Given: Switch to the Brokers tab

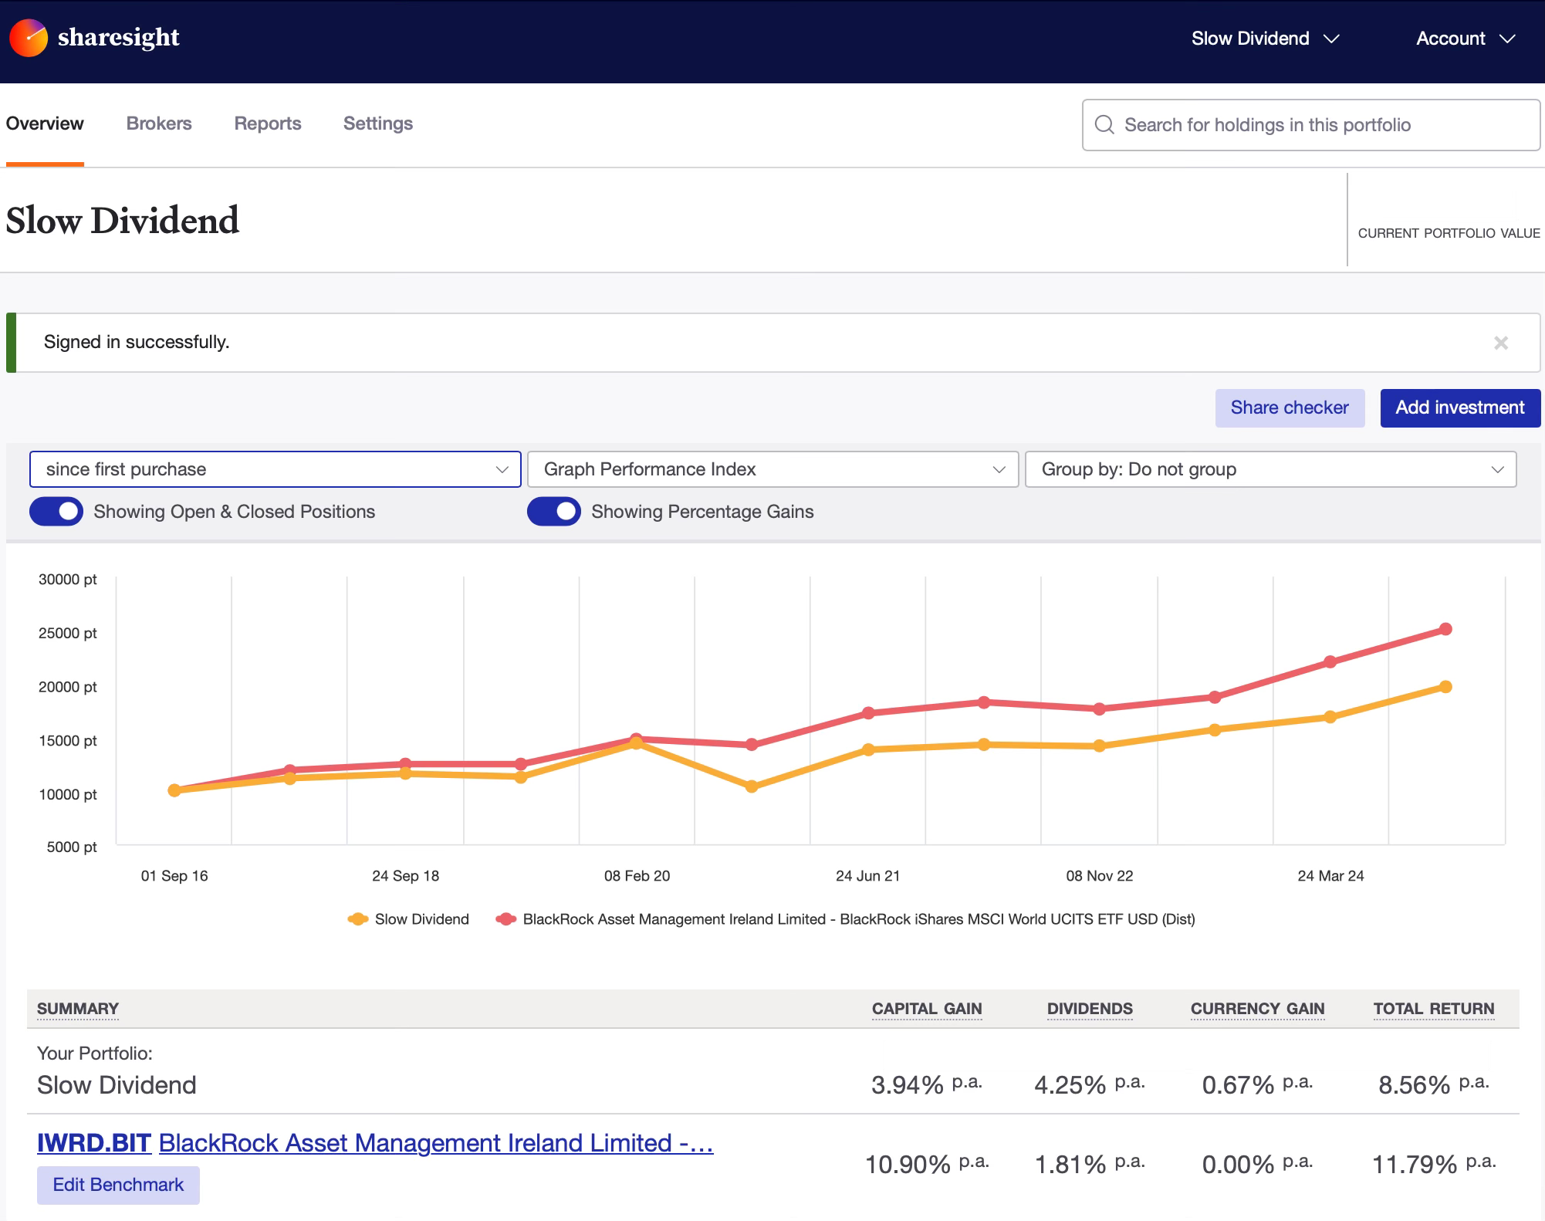Looking at the screenshot, I should point(159,123).
